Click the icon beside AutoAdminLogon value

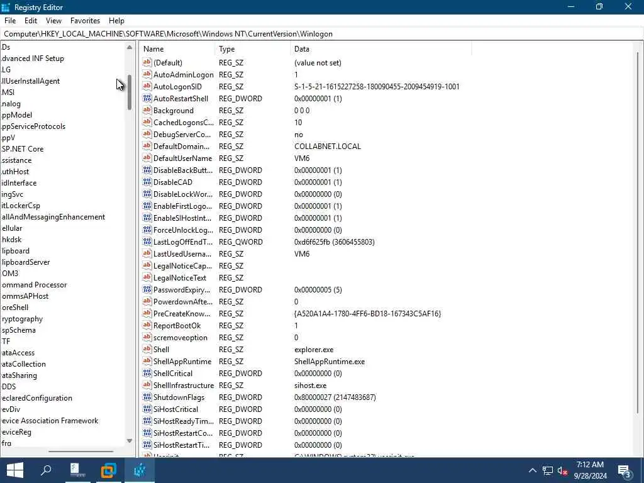(x=147, y=74)
